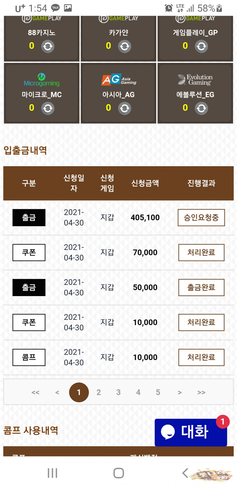Refresh the 게임플레이_GP balance
This screenshot has height=488, width=237.
(x=201, y=46)
